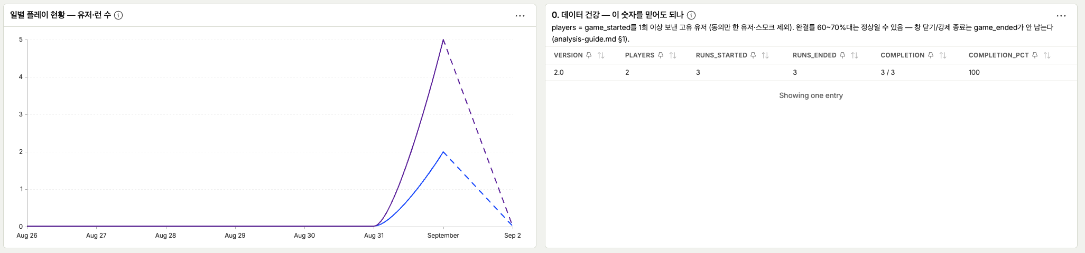Sort by COMPLETION column arrows
Screen dimensions: 1085x253
[x=943, y=55]
